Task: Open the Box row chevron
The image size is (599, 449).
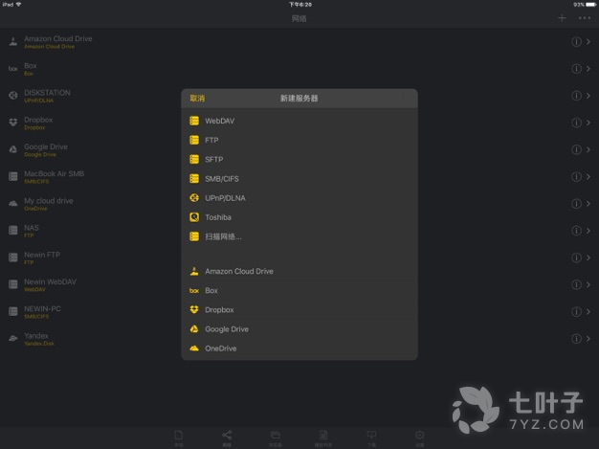Action: pyautogui.click(x=588, y=69)
